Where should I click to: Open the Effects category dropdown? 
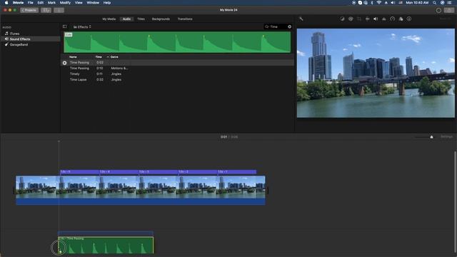tap(82, 27)
